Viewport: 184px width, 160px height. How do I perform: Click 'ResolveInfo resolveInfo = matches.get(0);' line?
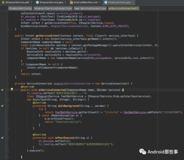coord(57,52)
